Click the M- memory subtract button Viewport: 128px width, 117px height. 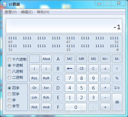[117, 59]
